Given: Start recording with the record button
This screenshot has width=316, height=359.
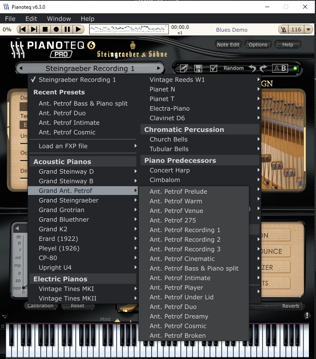Looking at the screenshot, I should point(56,29).
